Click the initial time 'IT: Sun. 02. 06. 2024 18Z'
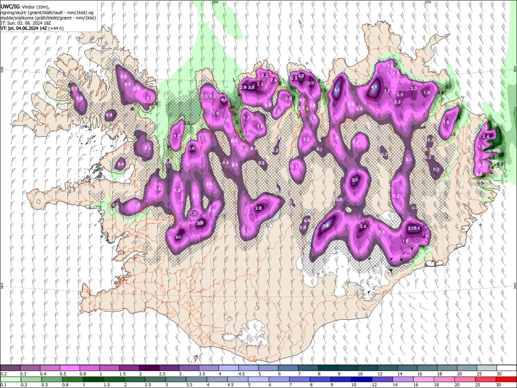The image size is (517, 388). click(x=26, y=23)
